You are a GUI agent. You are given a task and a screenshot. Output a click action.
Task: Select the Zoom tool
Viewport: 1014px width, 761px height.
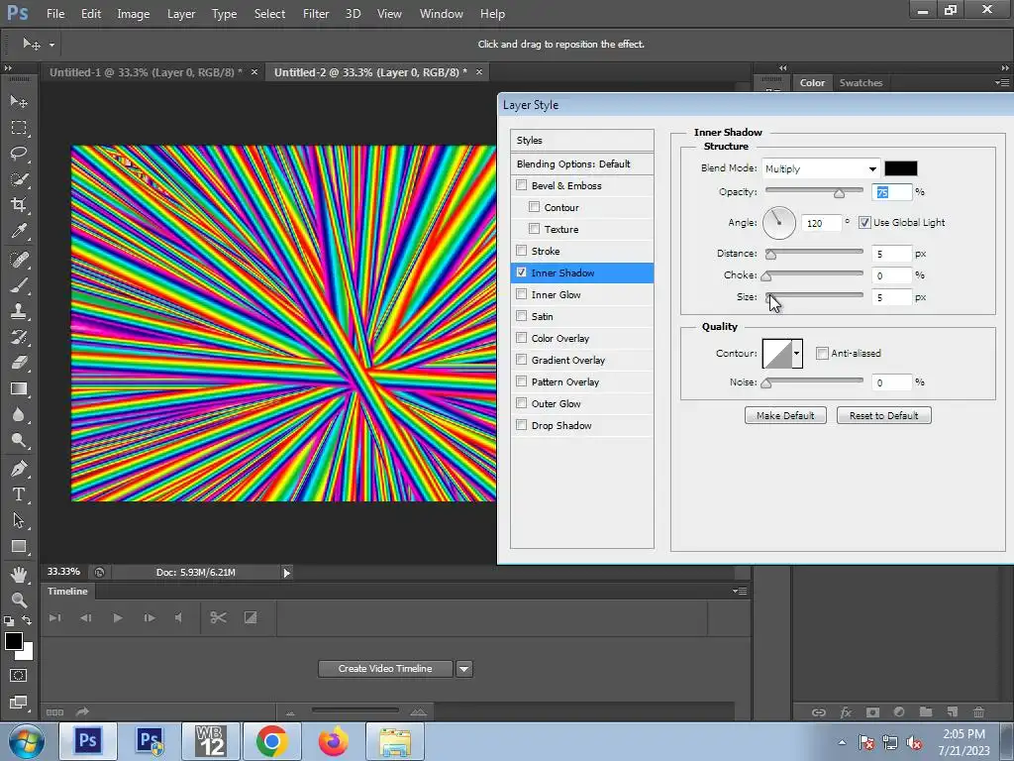point(19,599)
